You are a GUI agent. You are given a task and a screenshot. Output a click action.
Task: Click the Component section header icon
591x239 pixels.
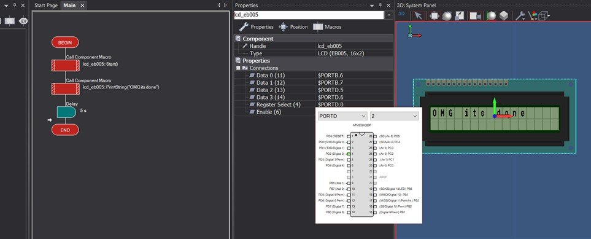(238, 39)
